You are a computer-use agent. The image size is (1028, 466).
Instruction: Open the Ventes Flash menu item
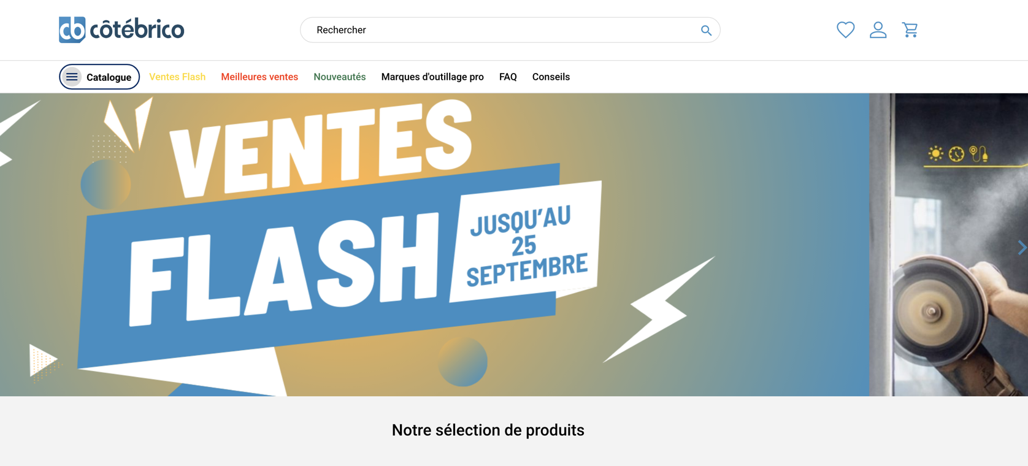click(x=177, y=77)
